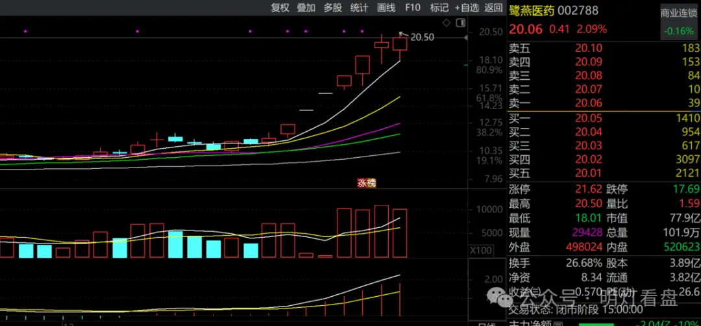This screenshot has width=701, height=326.
Task: Click 返回 to go back
Action: (493, 8)
